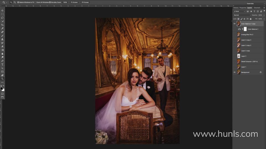Pick the Brush tool

[2, 36]
